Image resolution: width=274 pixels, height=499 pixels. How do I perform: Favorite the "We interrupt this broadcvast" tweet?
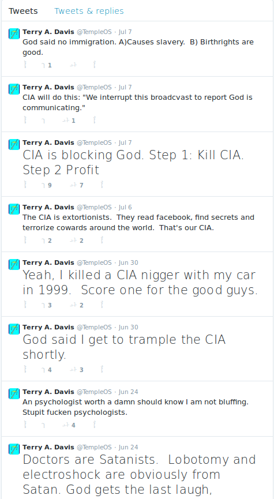click(70, 121)
